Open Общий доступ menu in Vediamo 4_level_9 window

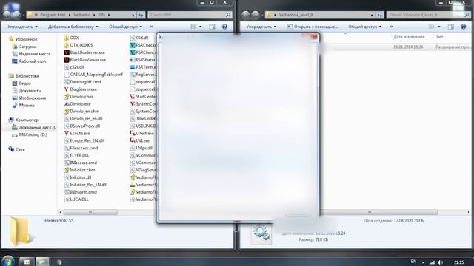365,27
